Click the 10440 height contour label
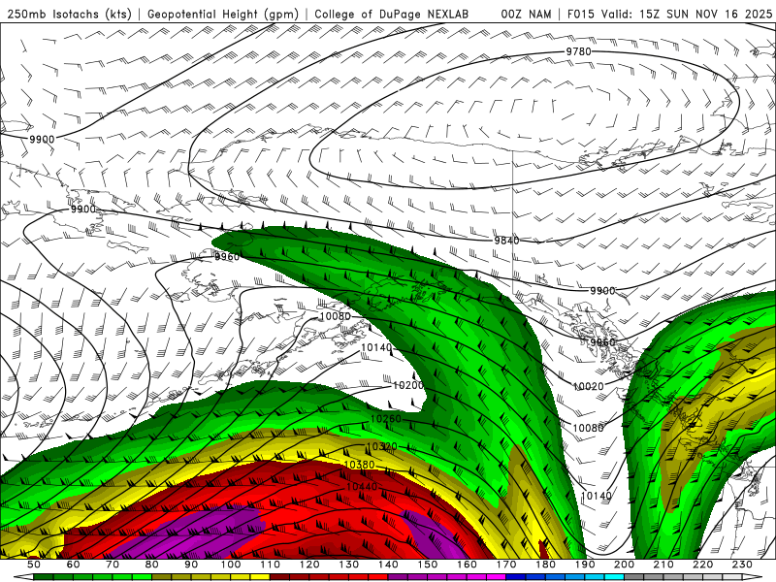The image size is (776, 582). 362,487
